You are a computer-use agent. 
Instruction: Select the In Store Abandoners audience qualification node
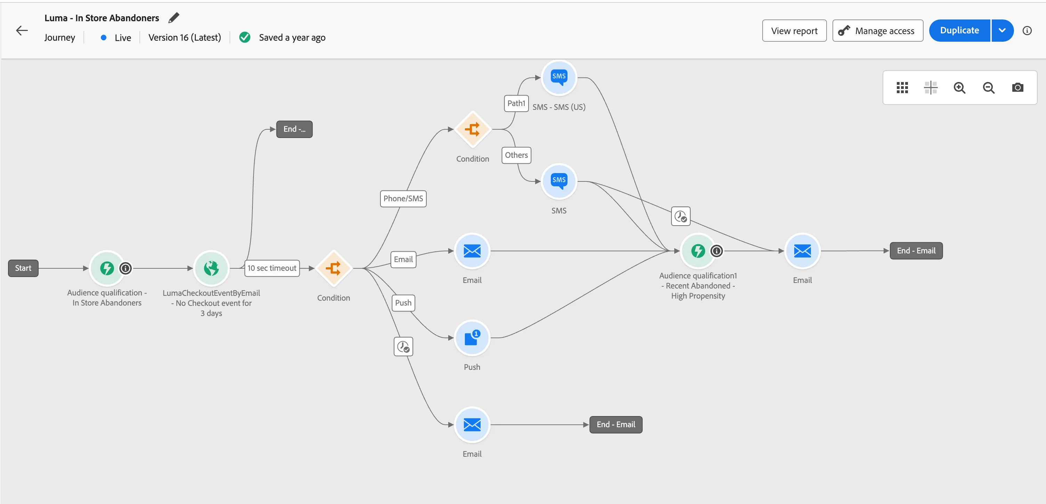107,268
